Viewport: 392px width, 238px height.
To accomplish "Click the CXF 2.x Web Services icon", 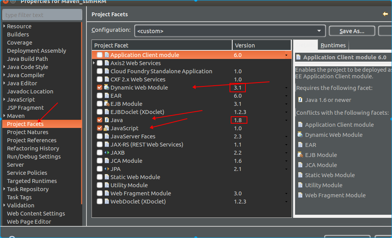I will (107, 79).
